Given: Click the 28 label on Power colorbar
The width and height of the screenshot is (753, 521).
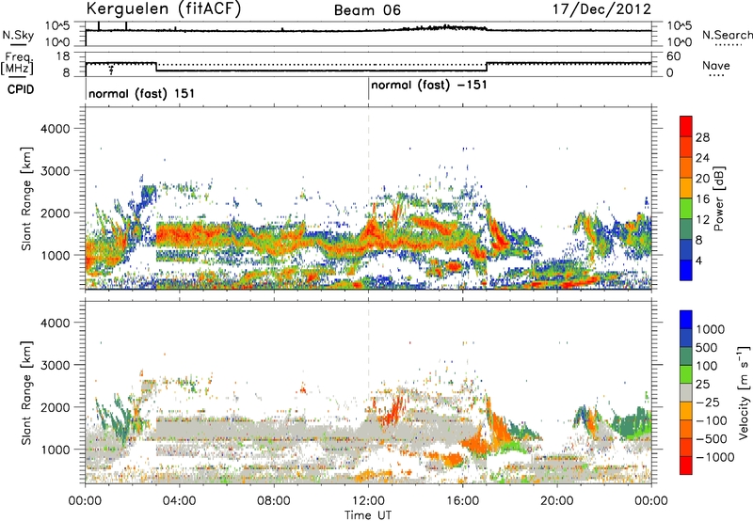Looking at the screenshot, I should pos(702,137).
